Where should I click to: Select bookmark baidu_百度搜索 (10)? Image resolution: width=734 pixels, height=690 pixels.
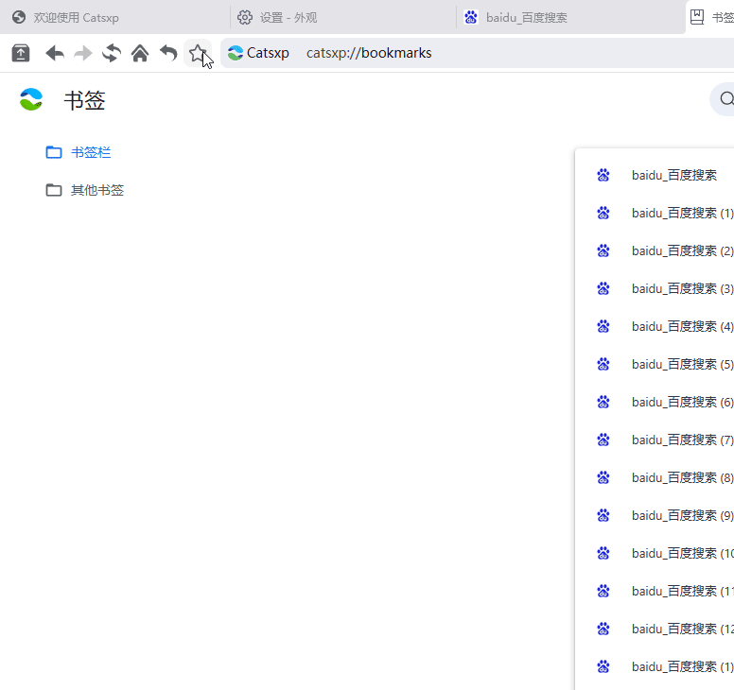[x=655, y=553]
